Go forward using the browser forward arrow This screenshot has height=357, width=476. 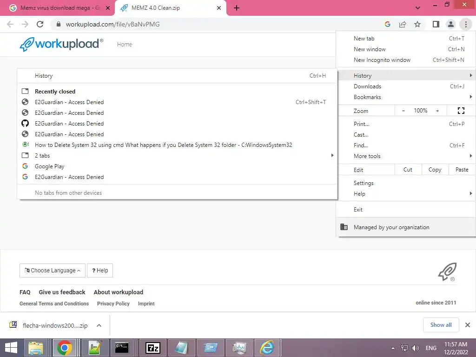(x=25, y=24)
